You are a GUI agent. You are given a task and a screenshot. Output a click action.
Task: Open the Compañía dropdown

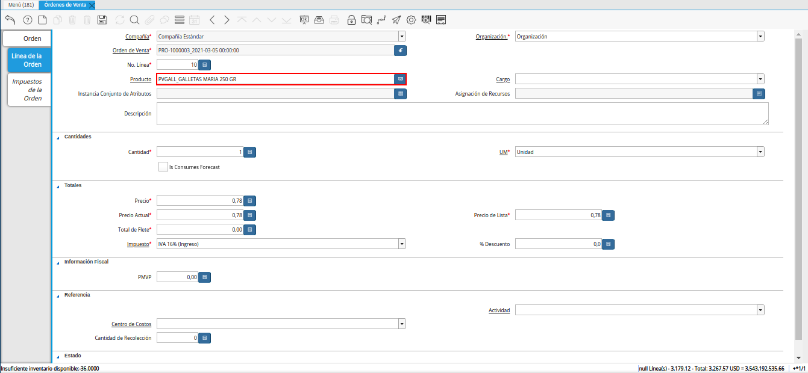[x=402, y=37]
